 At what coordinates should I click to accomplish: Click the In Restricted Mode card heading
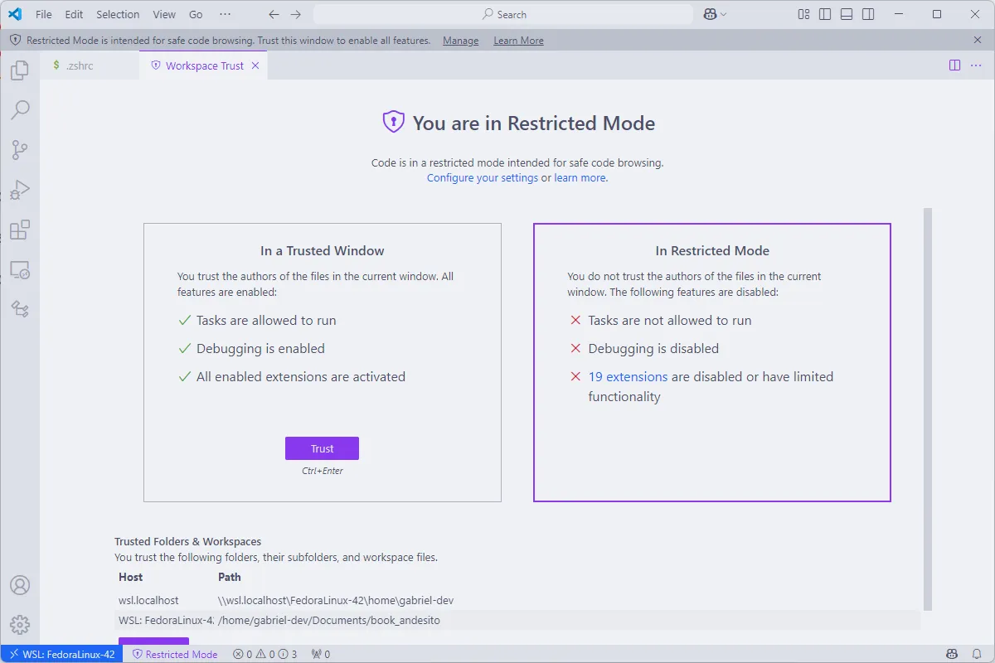712,250
